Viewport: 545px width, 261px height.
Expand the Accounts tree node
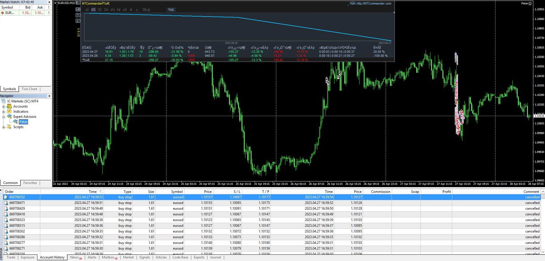(x=4, y=107)
